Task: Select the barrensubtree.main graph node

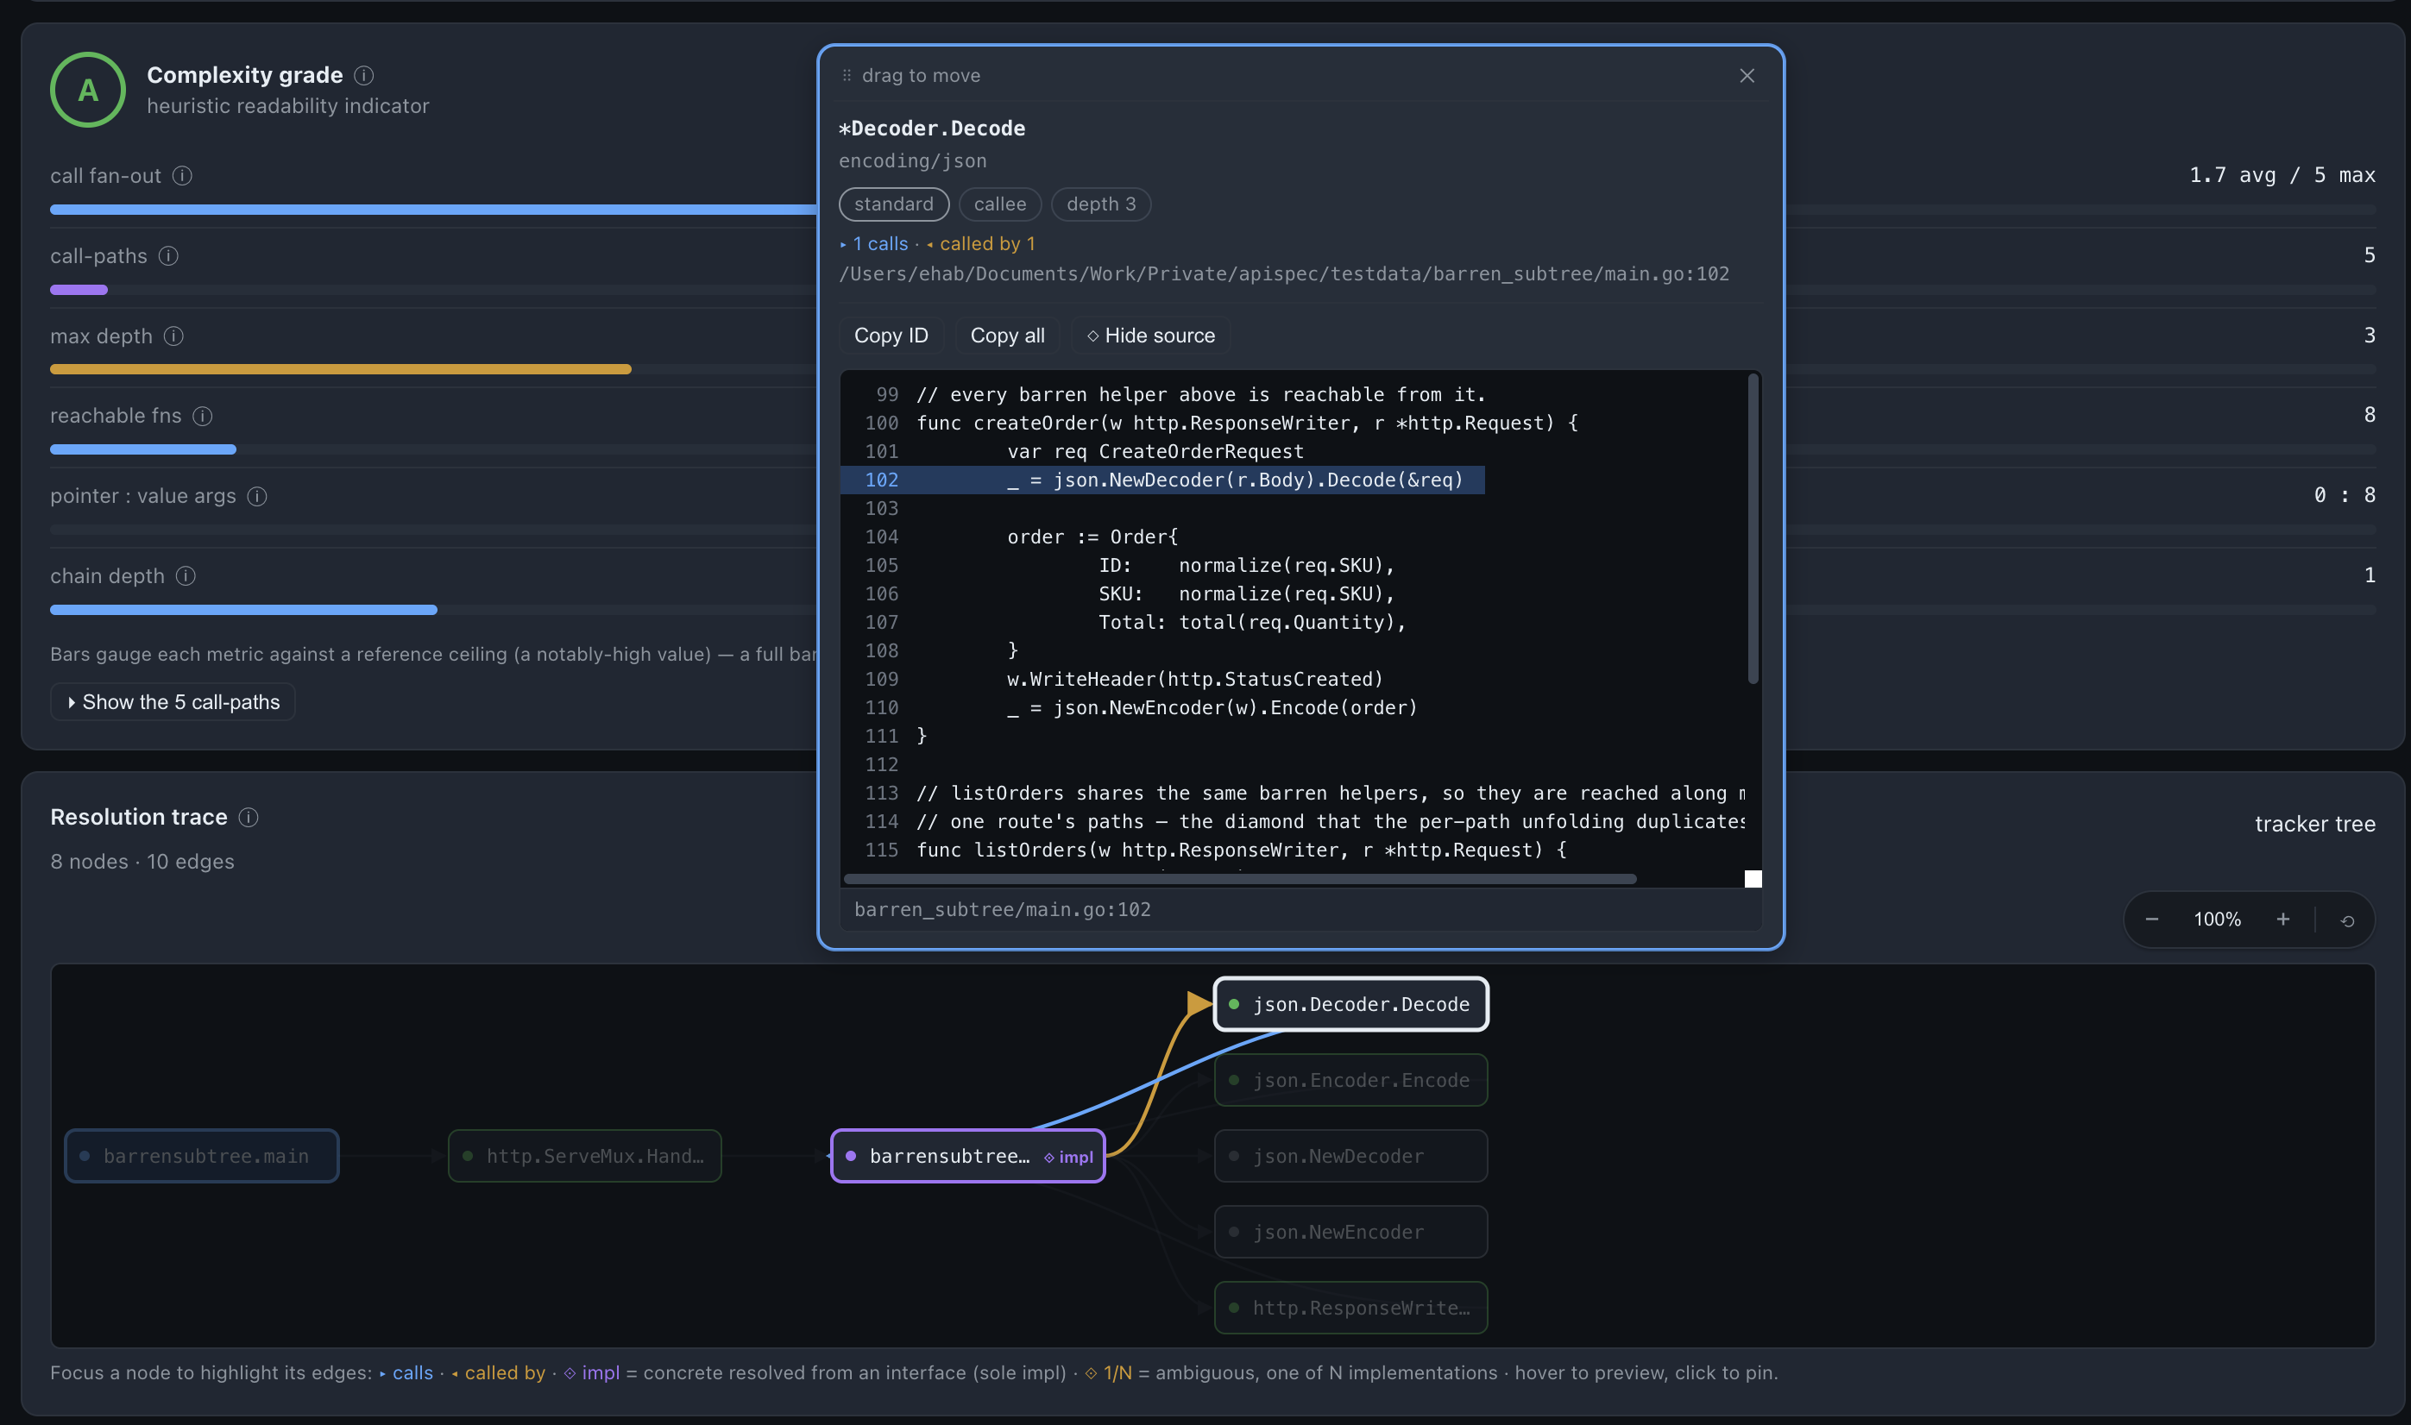Action: coord(202,1156)
